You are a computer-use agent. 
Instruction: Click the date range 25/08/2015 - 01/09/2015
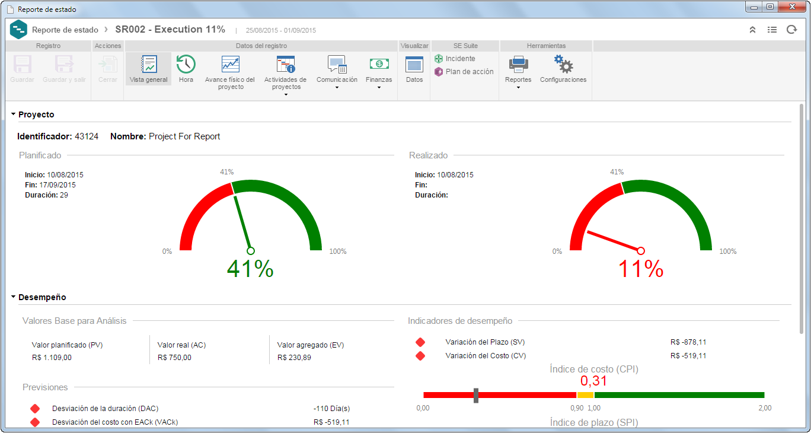pos(281,30)
